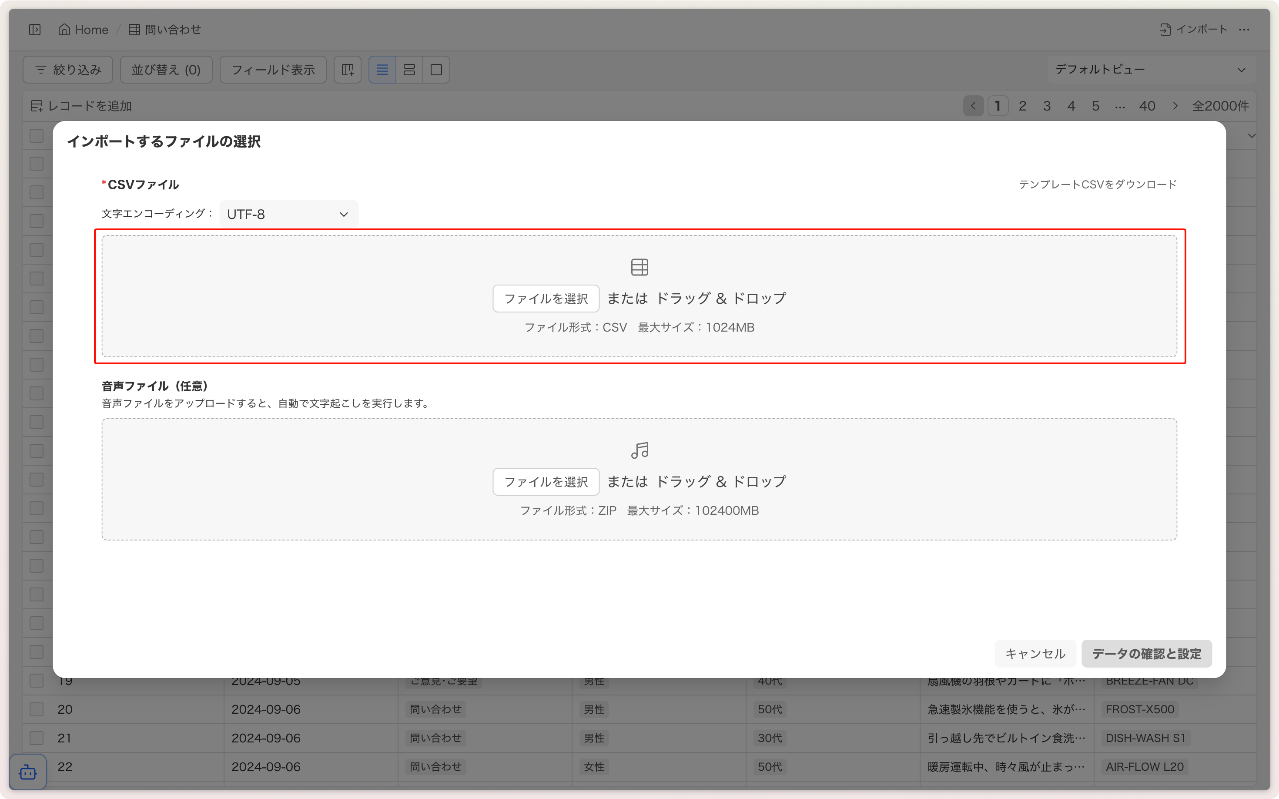The image size is (1279, 799).
Task: Download the template CSV link
Action: (x=1097, y=185)
